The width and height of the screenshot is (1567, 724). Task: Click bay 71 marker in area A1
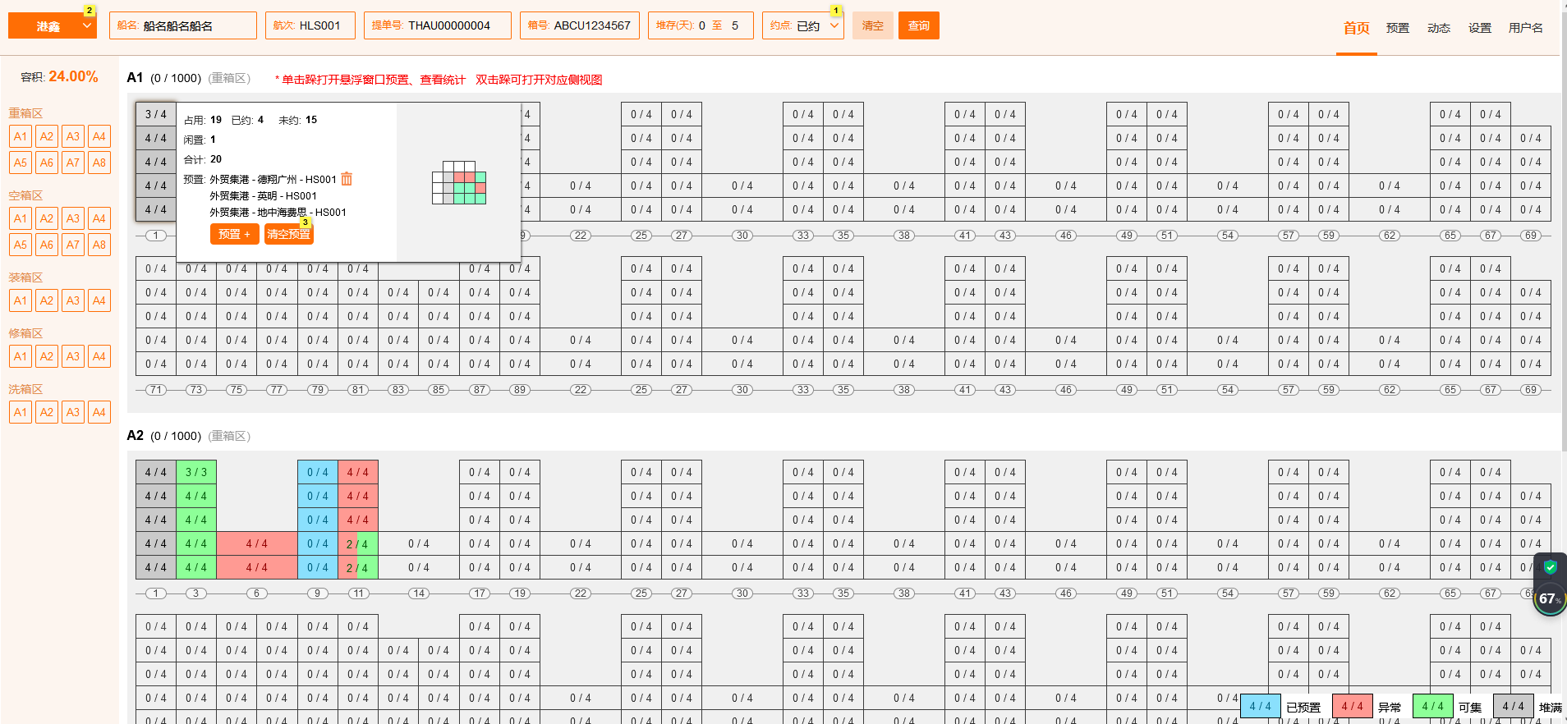[x=156, y=390]
